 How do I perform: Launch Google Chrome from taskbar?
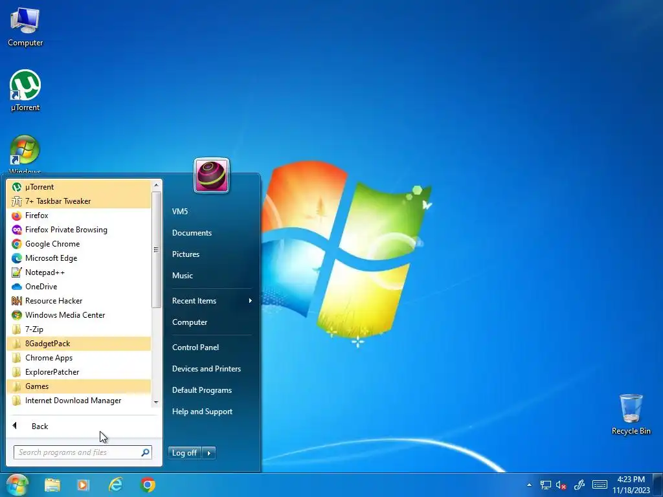(x=148, y=485)
